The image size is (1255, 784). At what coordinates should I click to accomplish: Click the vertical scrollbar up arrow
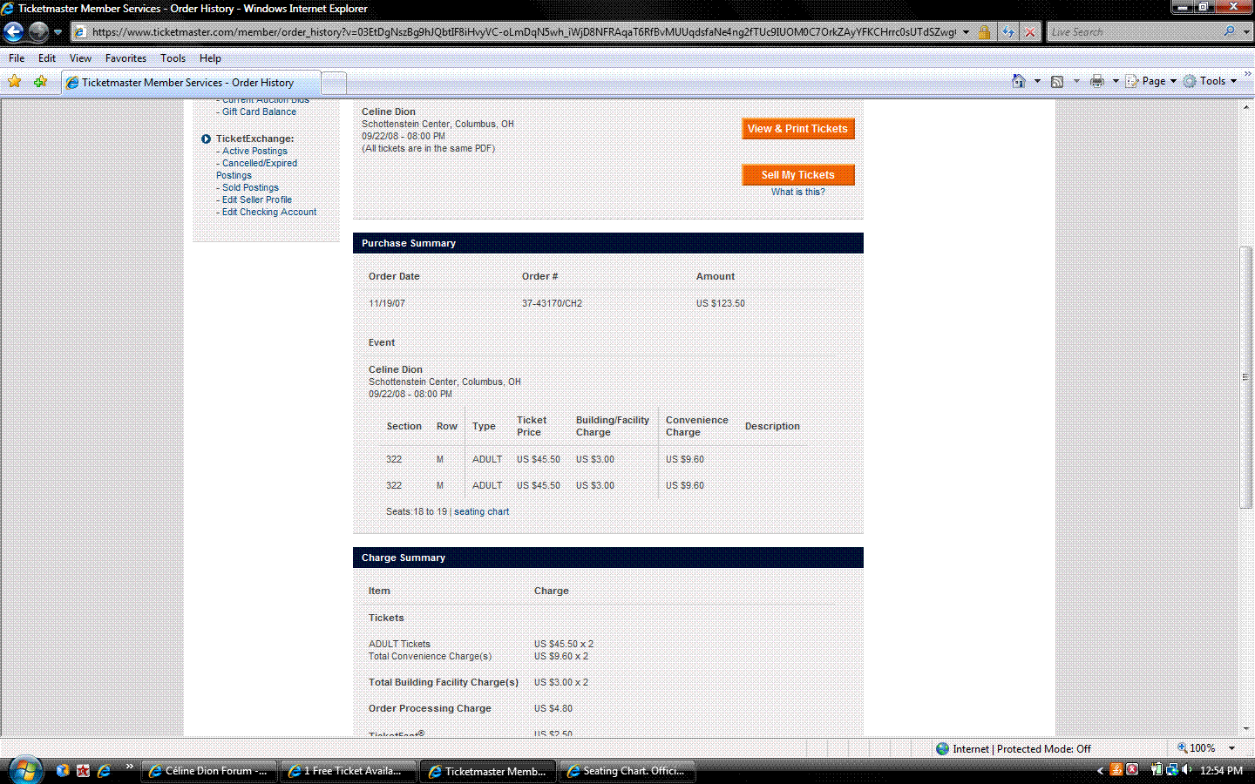click(x=1247, y=106)
